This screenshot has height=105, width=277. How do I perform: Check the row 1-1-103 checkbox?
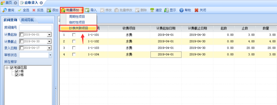point(74,48)
